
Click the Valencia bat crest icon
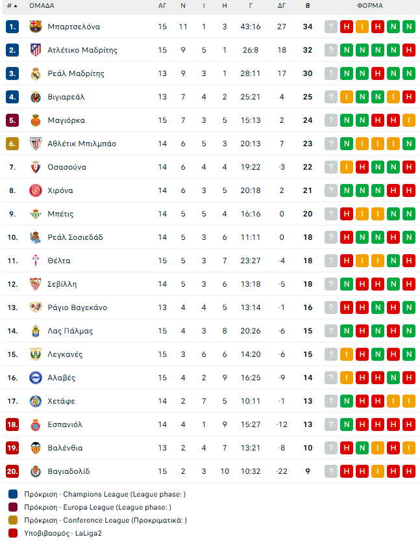(x=35, y=448)
